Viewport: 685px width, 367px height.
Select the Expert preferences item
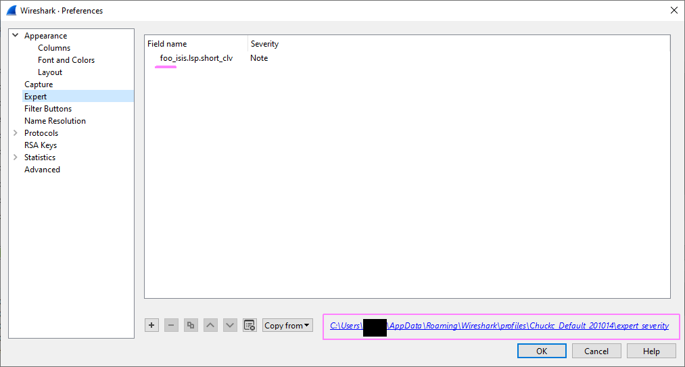(x=78, y=96)
